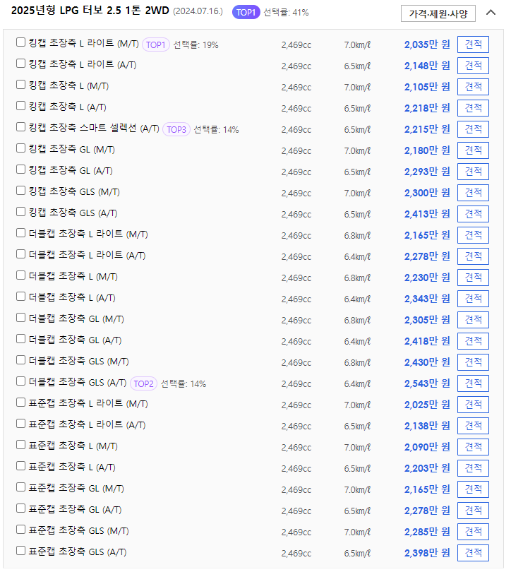Image resolution: width=511 pixels, height=572 pixels.
Task: Click 견적 for 표준캡 초장축 L (M/T)
Action: pyautogui.click(x=473, y=446)
